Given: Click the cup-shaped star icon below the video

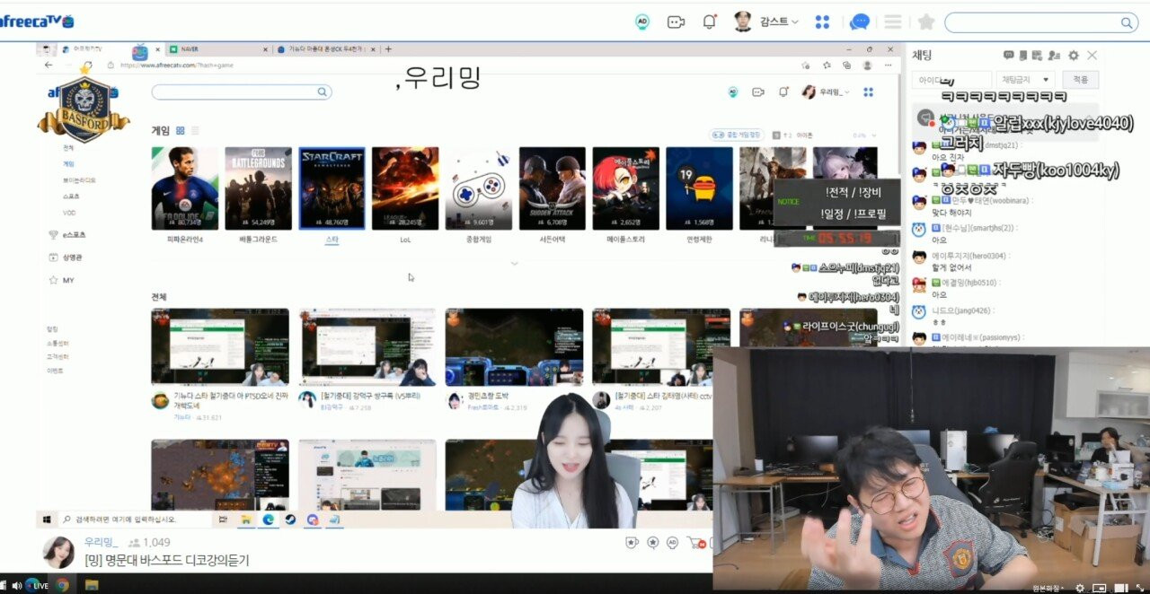Looking at the screenshot, I should (x=631, y=543).
